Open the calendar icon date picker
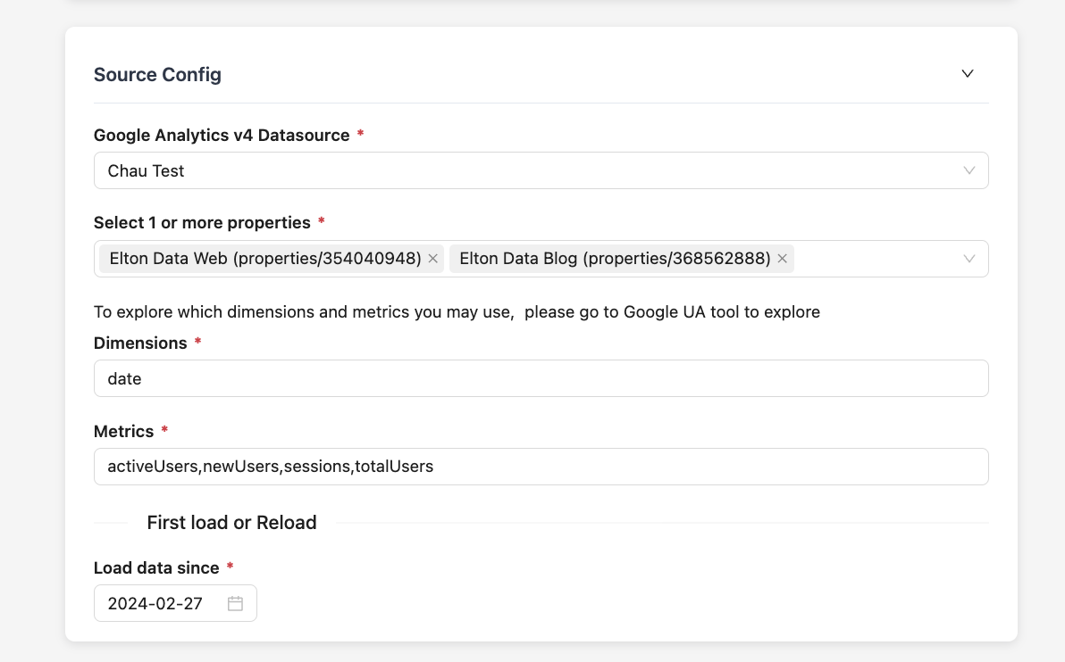 [235, 603]
